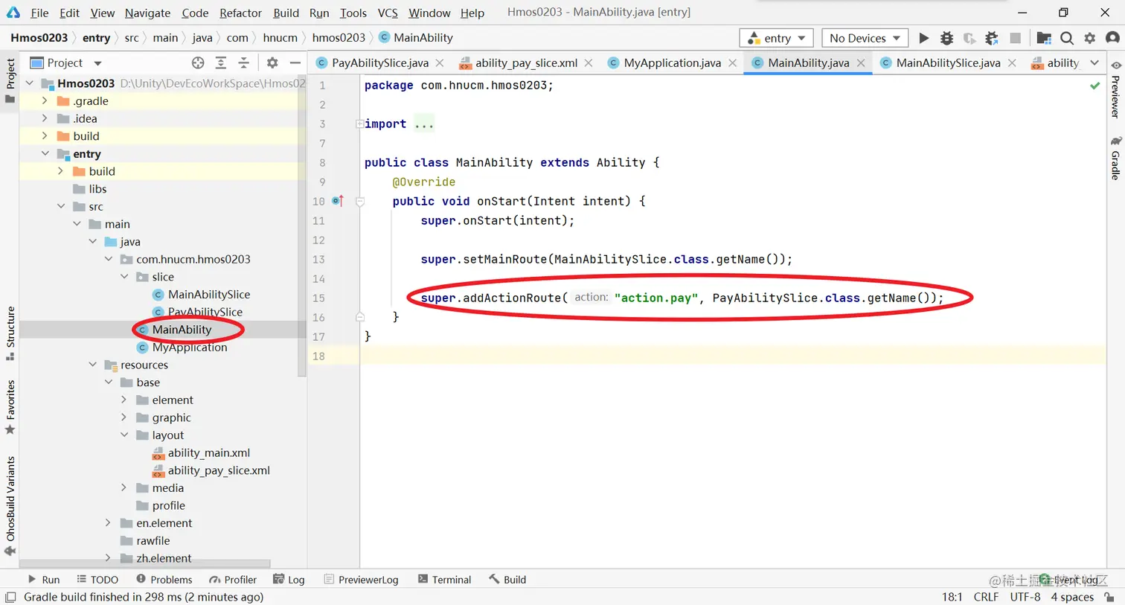The image size is (1125, 605).
Task: Collapse all nodes in Project panel
Action: click(x=243, y=63)
